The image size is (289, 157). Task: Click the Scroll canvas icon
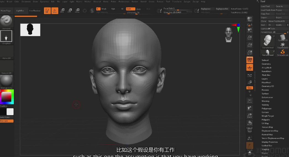click(x=249, y=30)
